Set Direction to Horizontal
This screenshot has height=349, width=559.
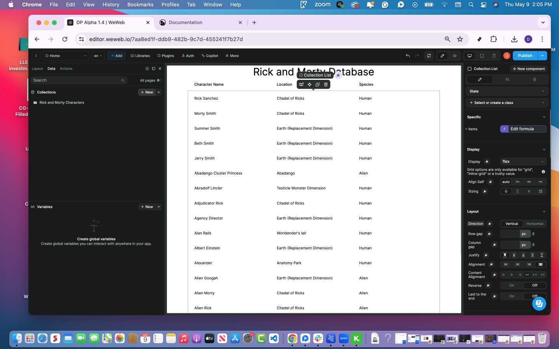pyautogui.click(x=535, y=224)
